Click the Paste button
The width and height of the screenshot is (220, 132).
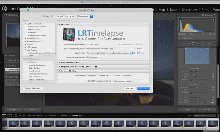(32, 110)
